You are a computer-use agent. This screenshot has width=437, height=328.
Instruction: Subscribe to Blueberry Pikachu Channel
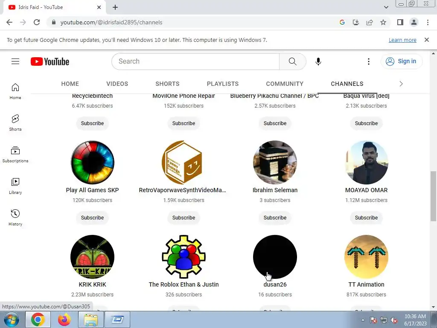(275, 123)
